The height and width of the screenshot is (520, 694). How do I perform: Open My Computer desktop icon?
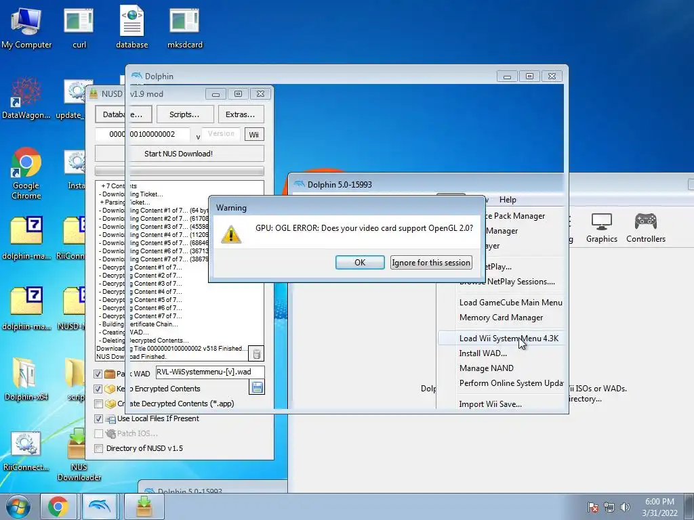(26, 28)
